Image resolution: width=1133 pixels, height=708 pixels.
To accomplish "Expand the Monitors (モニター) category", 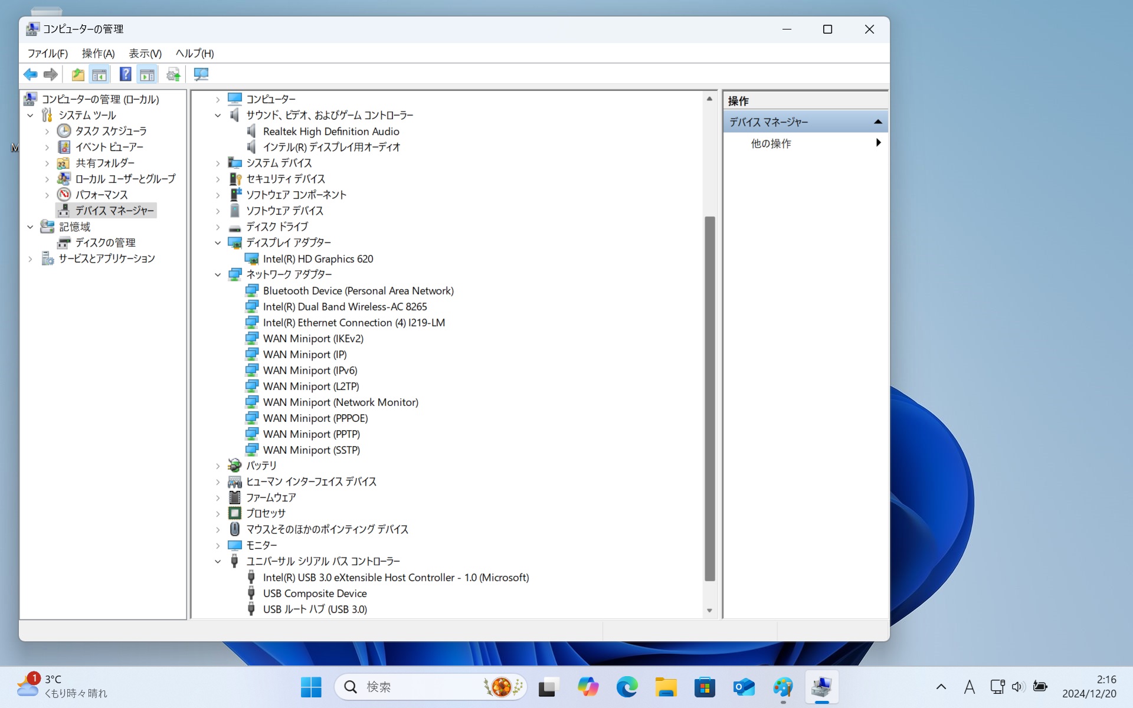I will pyautogui.click(x=218, y=545).
